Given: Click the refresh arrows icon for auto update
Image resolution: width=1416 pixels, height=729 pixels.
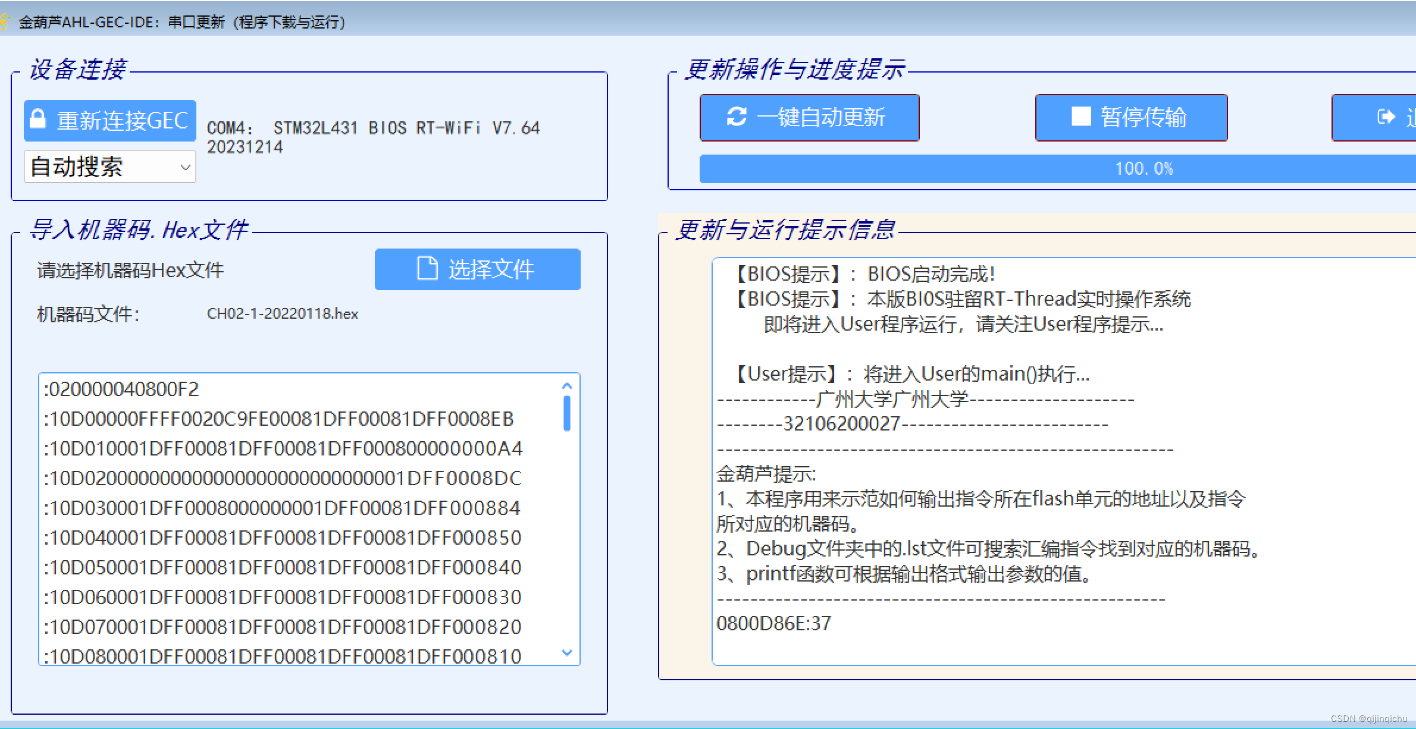Looking at the screenshot, I should click(737, 117).
